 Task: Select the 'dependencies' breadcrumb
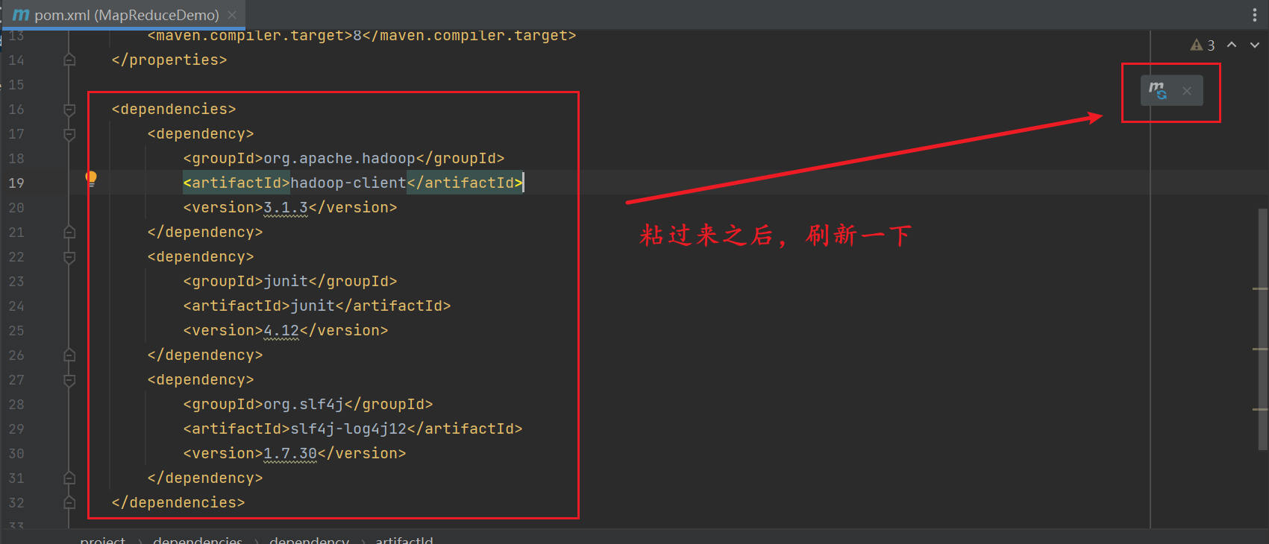pyautogui.click(x=198, y=540)
